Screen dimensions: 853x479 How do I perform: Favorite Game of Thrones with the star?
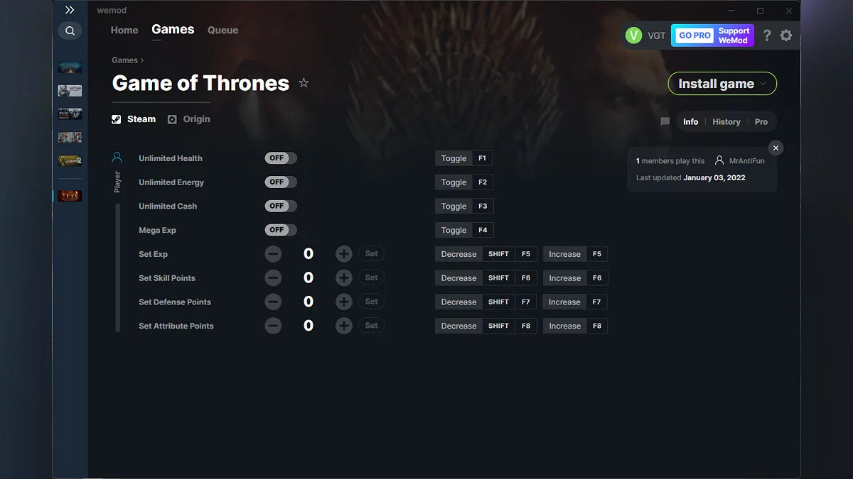(x=304, y=82)
